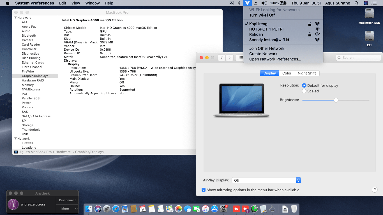Click the Bluetooth menu bar icon
The height and width of the screenshot is (215, 383).
(239, 3)
